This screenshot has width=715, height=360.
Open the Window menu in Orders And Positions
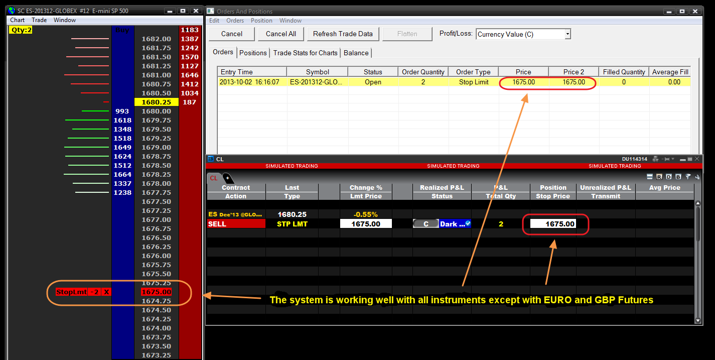pyautogui.click(x=291, y=21)
